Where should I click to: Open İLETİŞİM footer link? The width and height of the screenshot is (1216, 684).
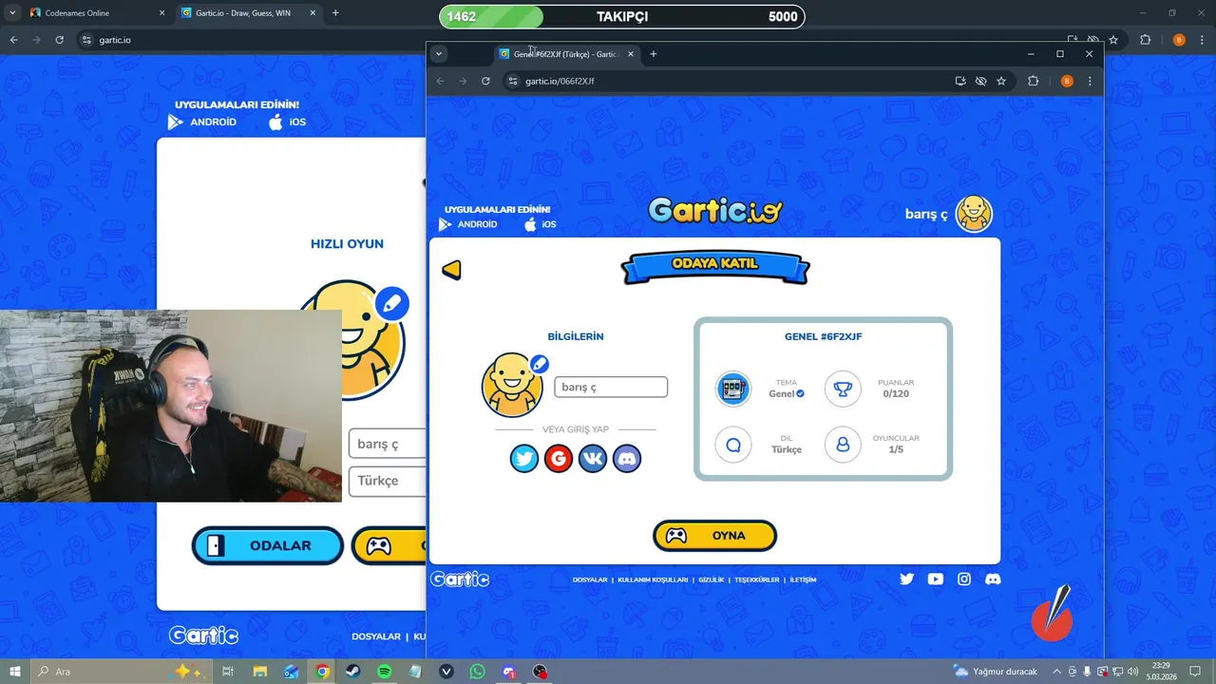[x=803, y=579]
